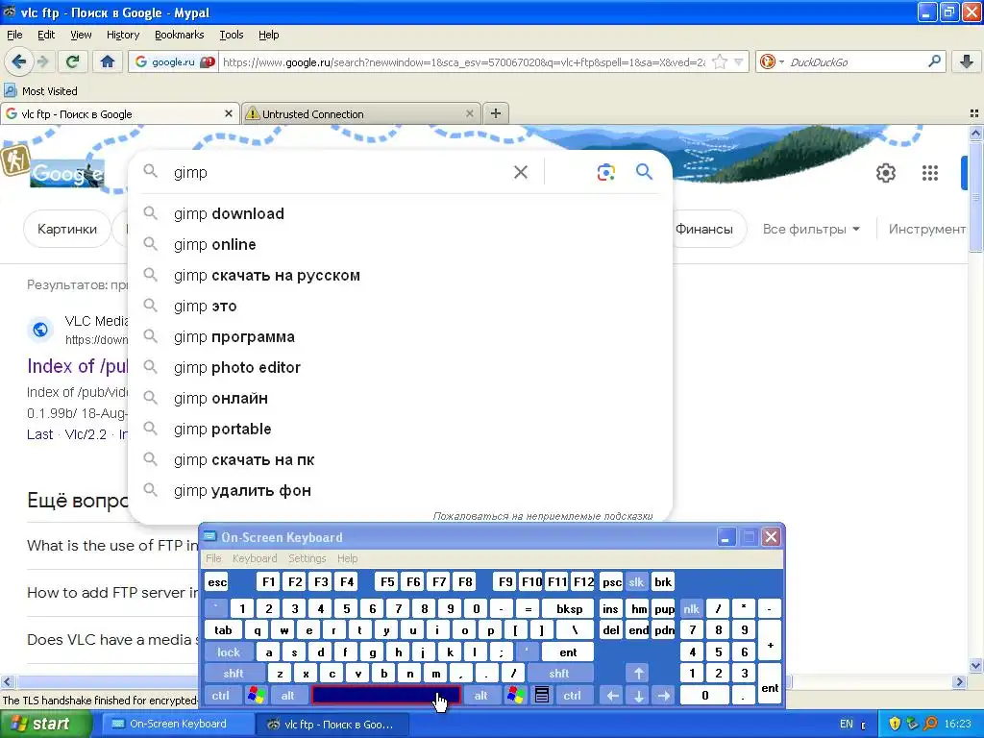Click the Картинки filter chip
The width and height of the screenshot is (984, 738).
pyautogui.click(x=67, y=229)
